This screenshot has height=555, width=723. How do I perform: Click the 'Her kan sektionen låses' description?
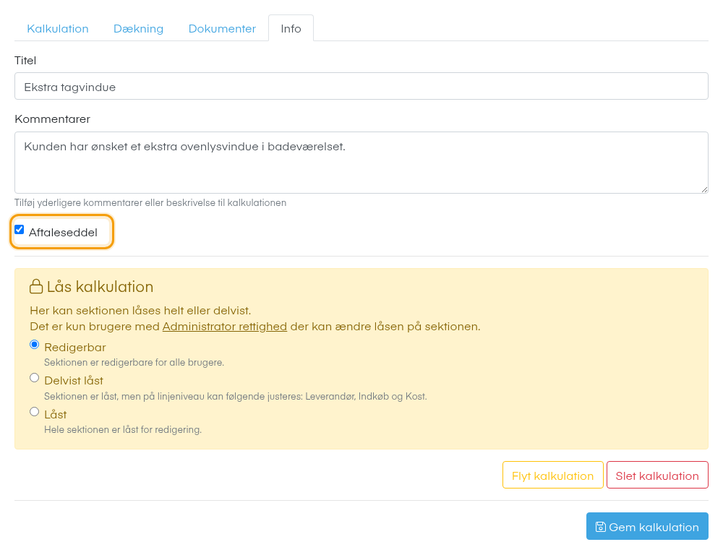click(141, 311)
